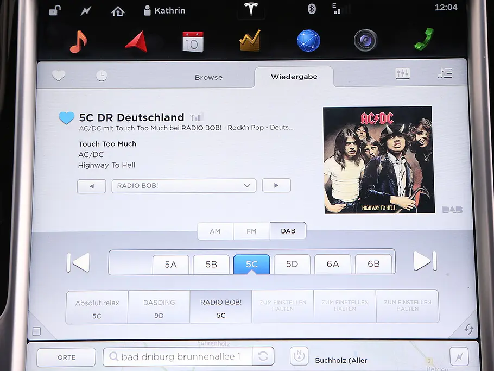Image resolution: width=494 pixels, height=371 pixels.
Task: Select previous station left arrow button
Action: point(91,186)
